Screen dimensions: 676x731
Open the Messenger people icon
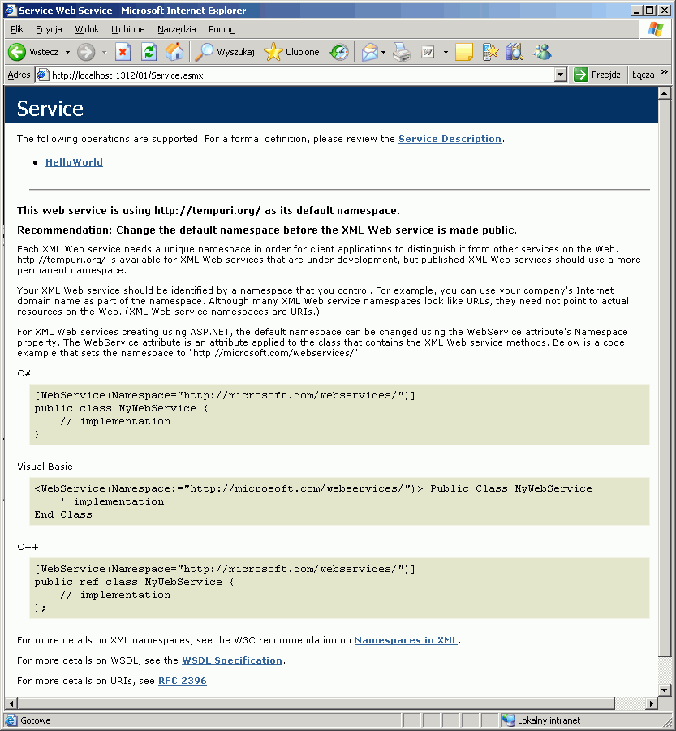point(542,52)
